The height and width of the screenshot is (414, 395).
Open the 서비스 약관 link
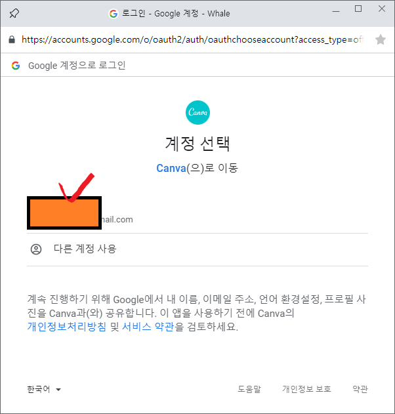click(x=148, y=327)
